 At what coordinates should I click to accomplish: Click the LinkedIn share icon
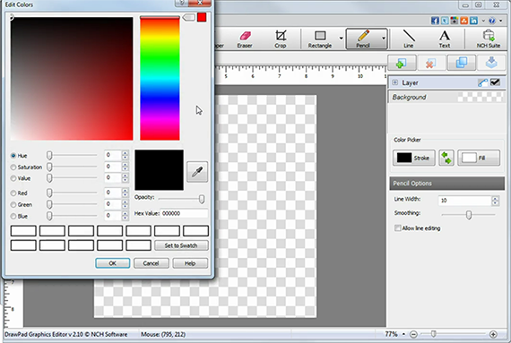(473, 21)
